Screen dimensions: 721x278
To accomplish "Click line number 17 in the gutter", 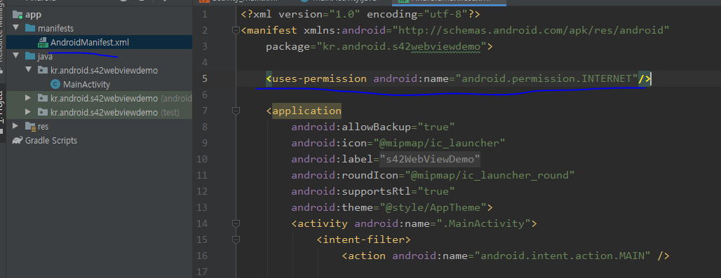I will (202, 272).
